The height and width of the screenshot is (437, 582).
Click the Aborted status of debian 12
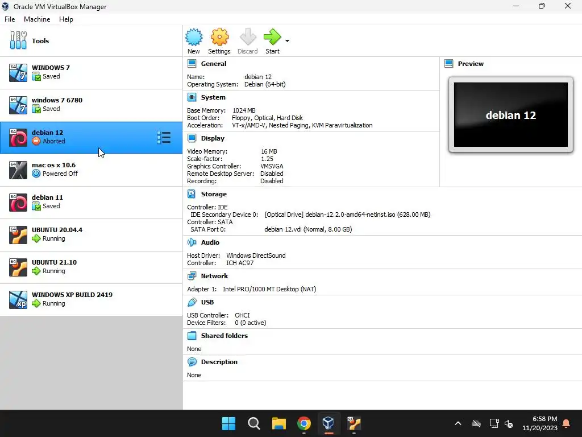click(53, 141)
